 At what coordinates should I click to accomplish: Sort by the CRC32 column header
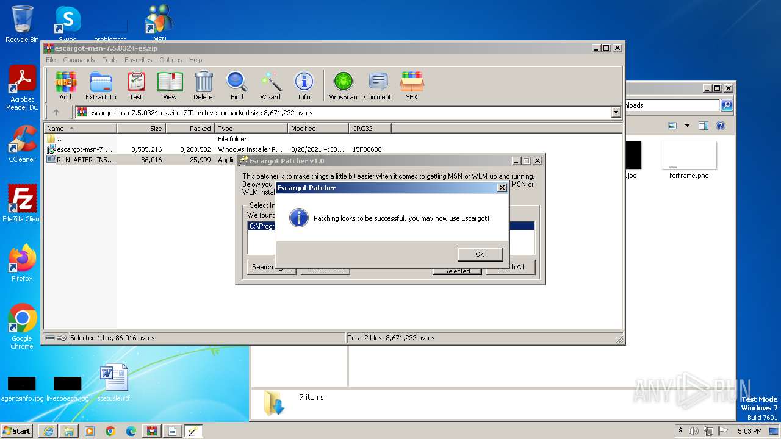(x=370, y=129)
